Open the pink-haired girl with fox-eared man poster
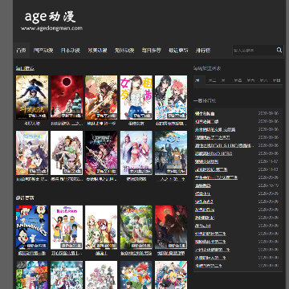 tap(136, 153)
